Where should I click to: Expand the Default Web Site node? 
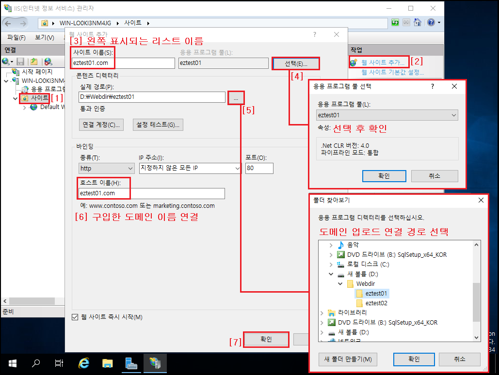pyautogui.click(x=25, y=108)
